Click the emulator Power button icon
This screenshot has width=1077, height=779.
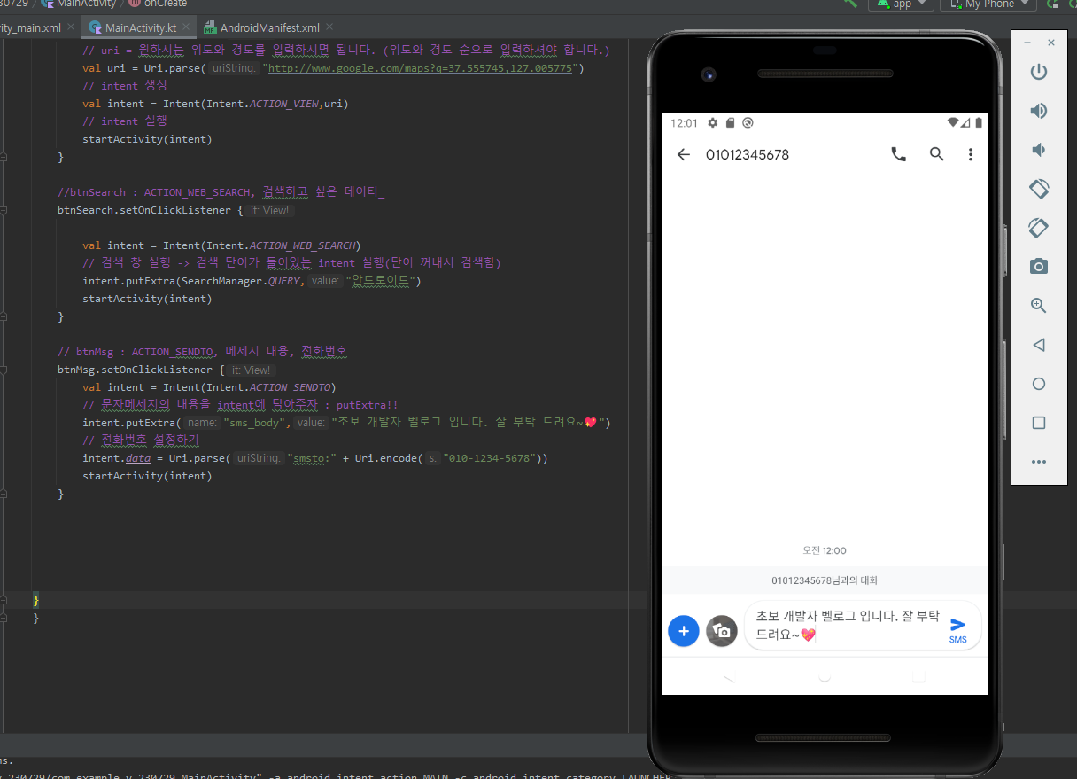[1039, 72]
